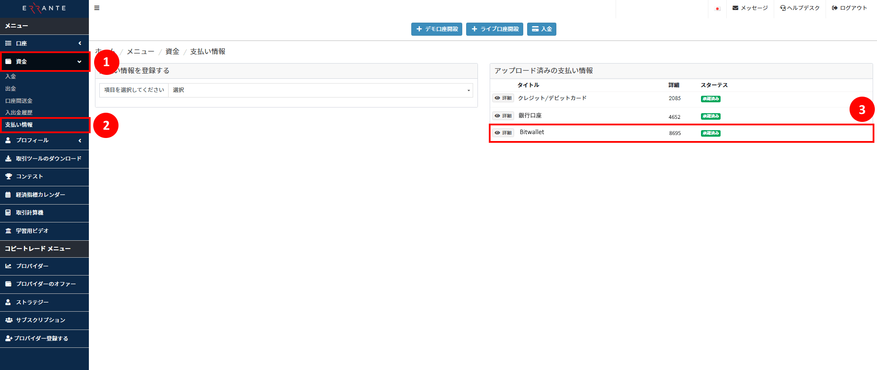Open ヘルプデスク support link
The height and width of the screenshot is (370, 877).
point(800,8)
